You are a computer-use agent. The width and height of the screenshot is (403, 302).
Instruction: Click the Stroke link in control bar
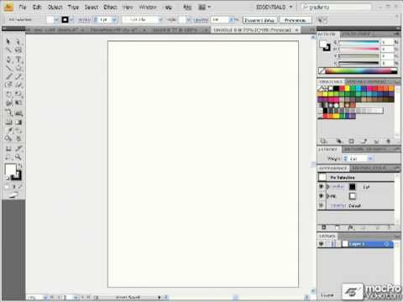(x=84, y=20)
